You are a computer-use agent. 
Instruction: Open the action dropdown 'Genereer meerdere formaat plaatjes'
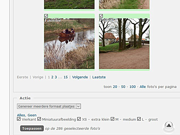(49, 106)
